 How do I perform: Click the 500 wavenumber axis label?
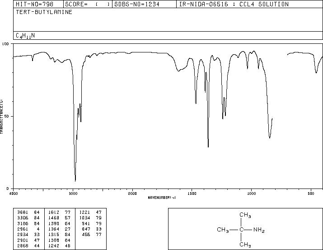(311, 193)
